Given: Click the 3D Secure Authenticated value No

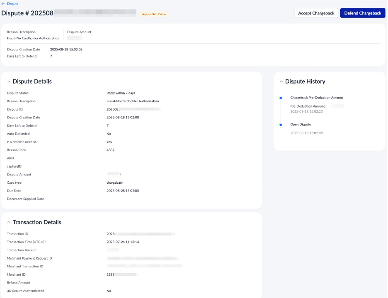Looking at the screenshot, I should click(109, 291).
